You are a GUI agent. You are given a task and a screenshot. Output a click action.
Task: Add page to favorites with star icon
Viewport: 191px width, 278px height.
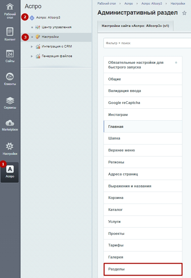point(184,13)
